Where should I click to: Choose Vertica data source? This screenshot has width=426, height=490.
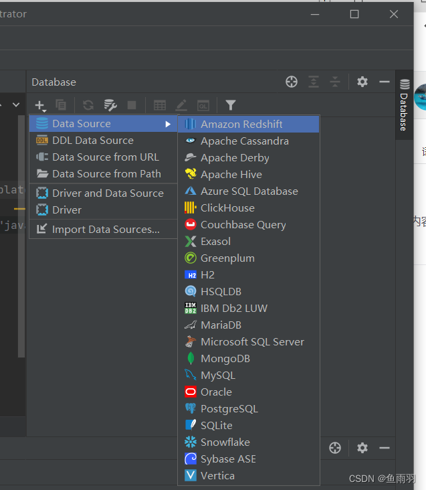(x=249, y=476)
